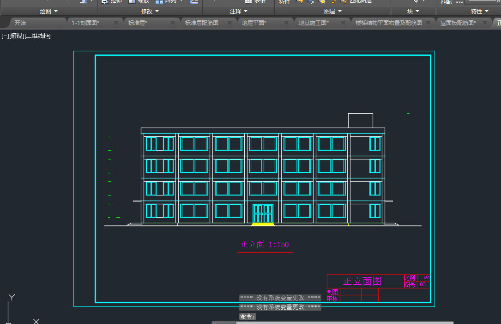Expand the 图层 (Layers) panel dropdown
This screenshot has width=501, height=324.
click(x=332, y=11)
